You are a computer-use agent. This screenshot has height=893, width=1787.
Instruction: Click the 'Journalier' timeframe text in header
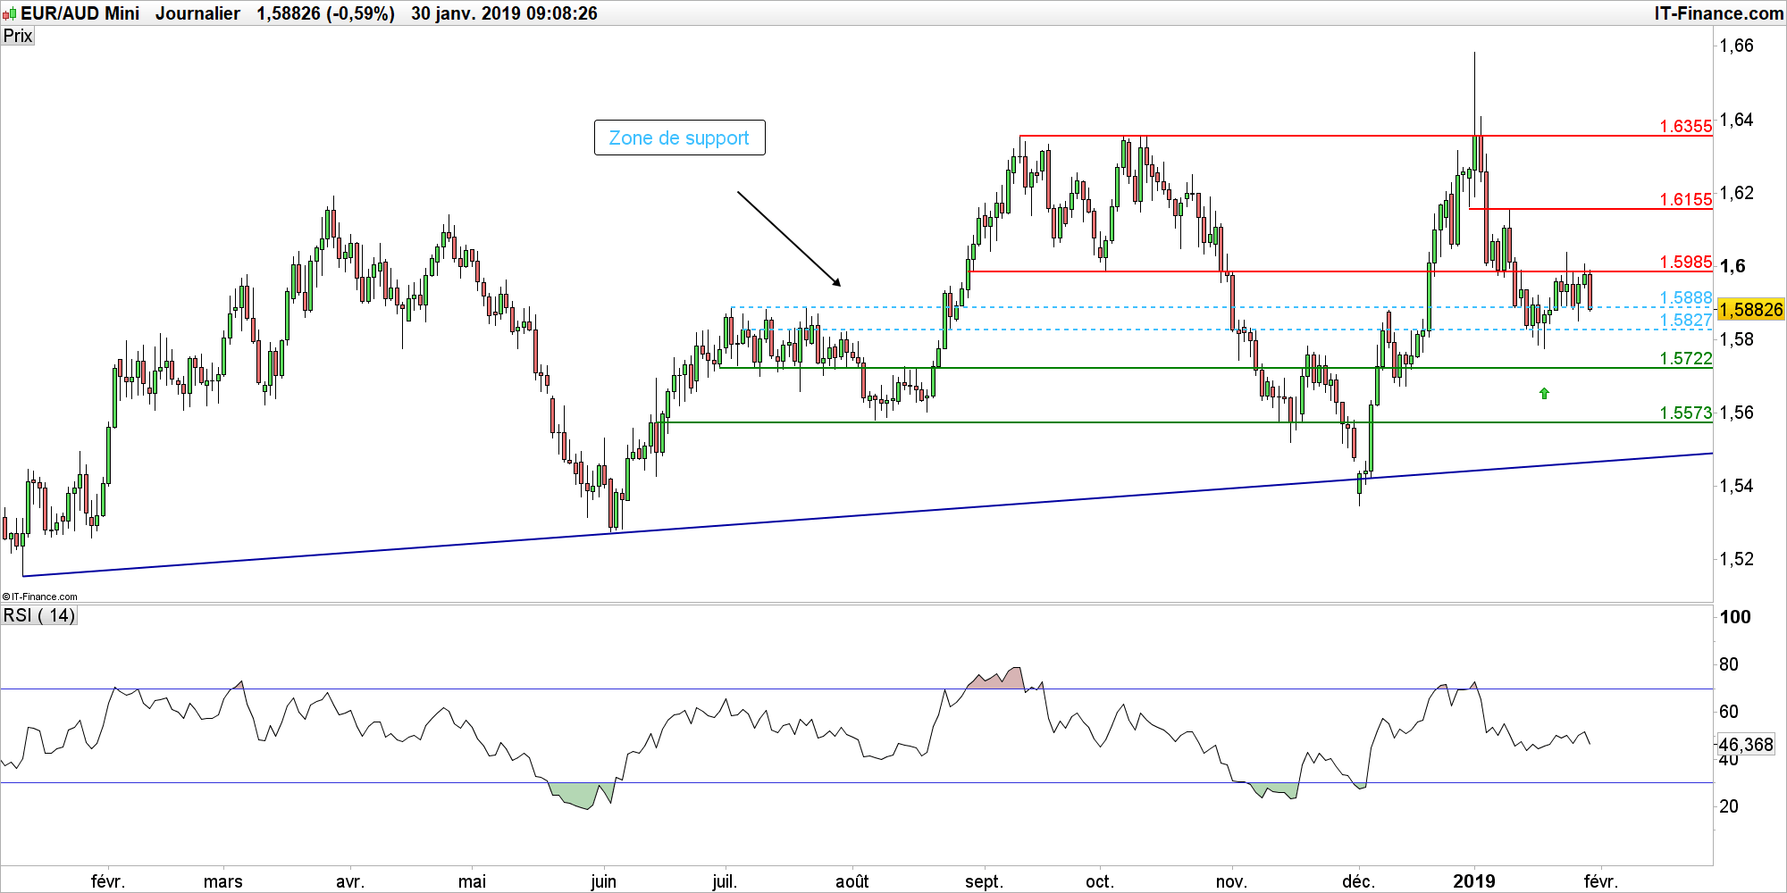[x=197, y=13]
